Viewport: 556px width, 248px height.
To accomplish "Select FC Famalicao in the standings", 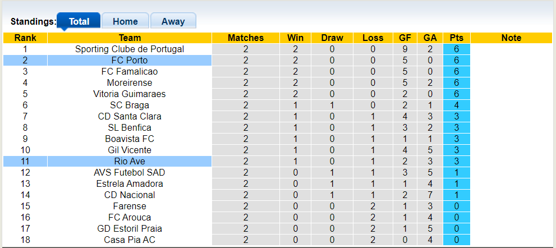I will (130, 72).
